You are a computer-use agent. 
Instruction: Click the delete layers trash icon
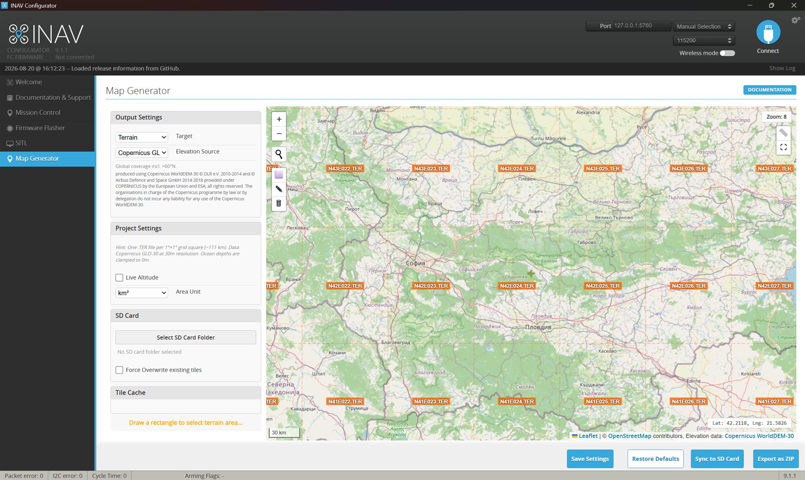[279, 204]
